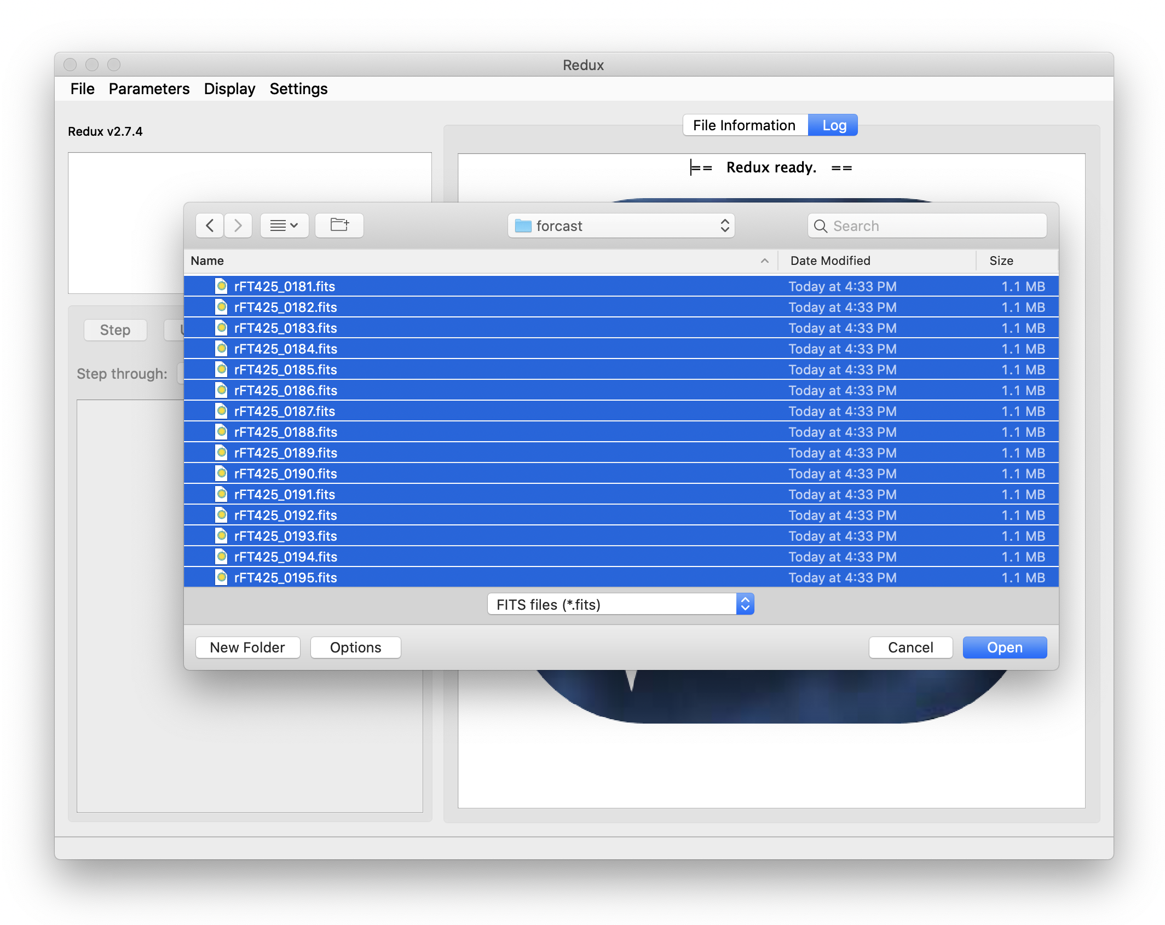
Task: Click the magnifying glass in the search field
Action: point(820,226)
